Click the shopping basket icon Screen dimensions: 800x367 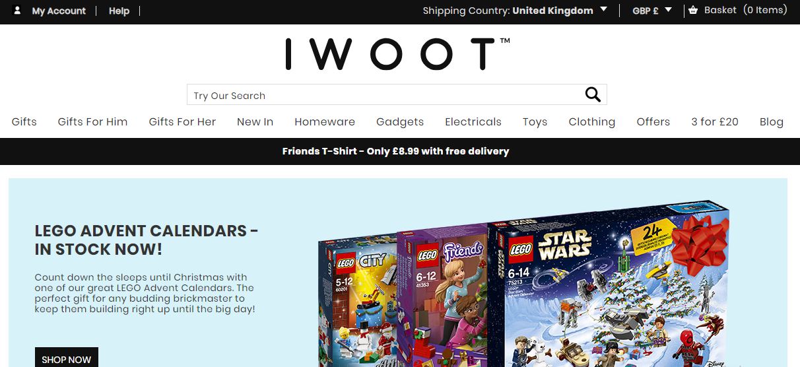[x=692, y=10]
